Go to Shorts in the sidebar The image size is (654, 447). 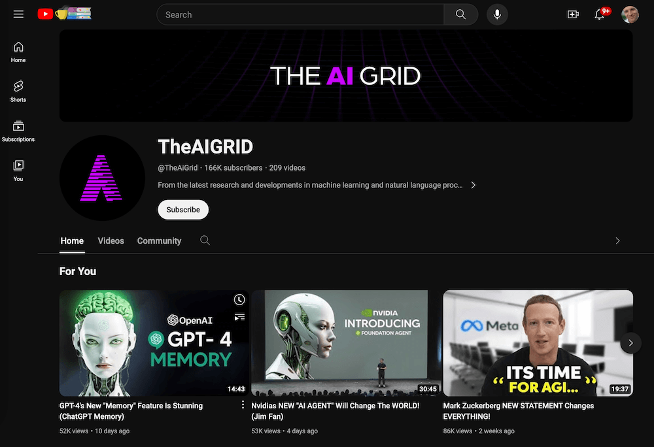tap(18, 91)
